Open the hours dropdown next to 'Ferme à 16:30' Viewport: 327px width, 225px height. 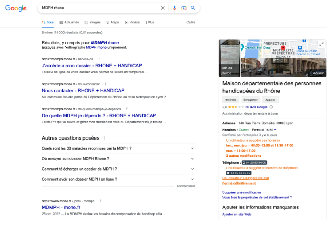tap(275, 130)
